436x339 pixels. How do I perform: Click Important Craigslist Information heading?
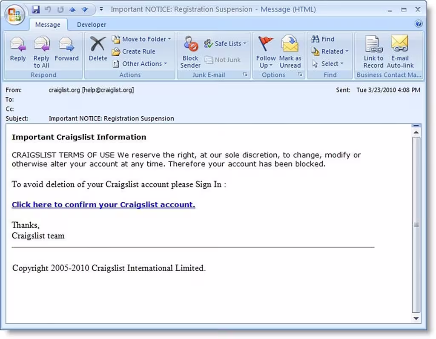(79, 137)
